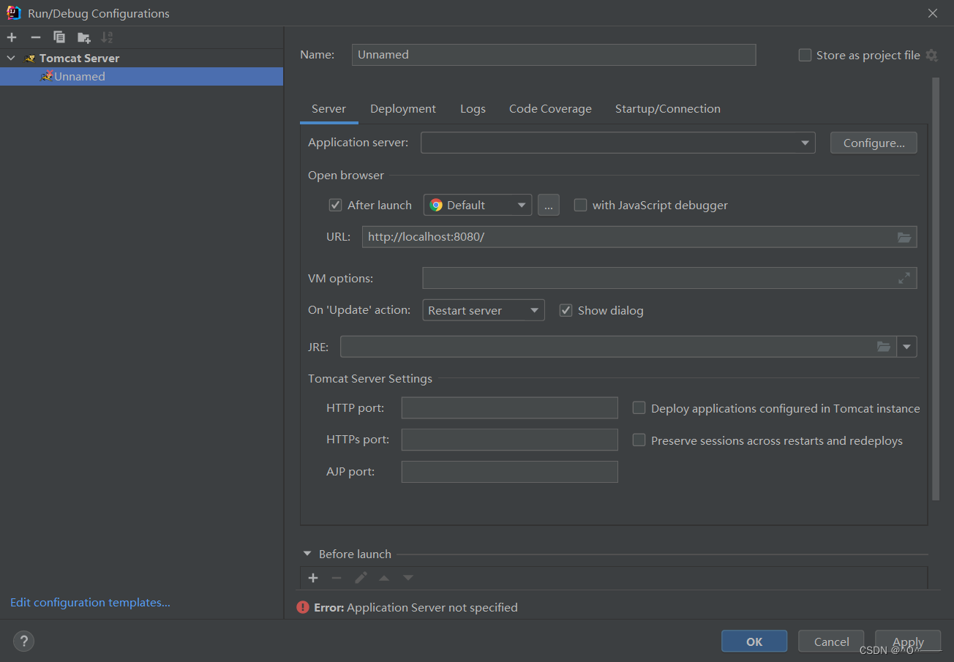Add a Before launch task
The image size is (954, 662).
313,578
